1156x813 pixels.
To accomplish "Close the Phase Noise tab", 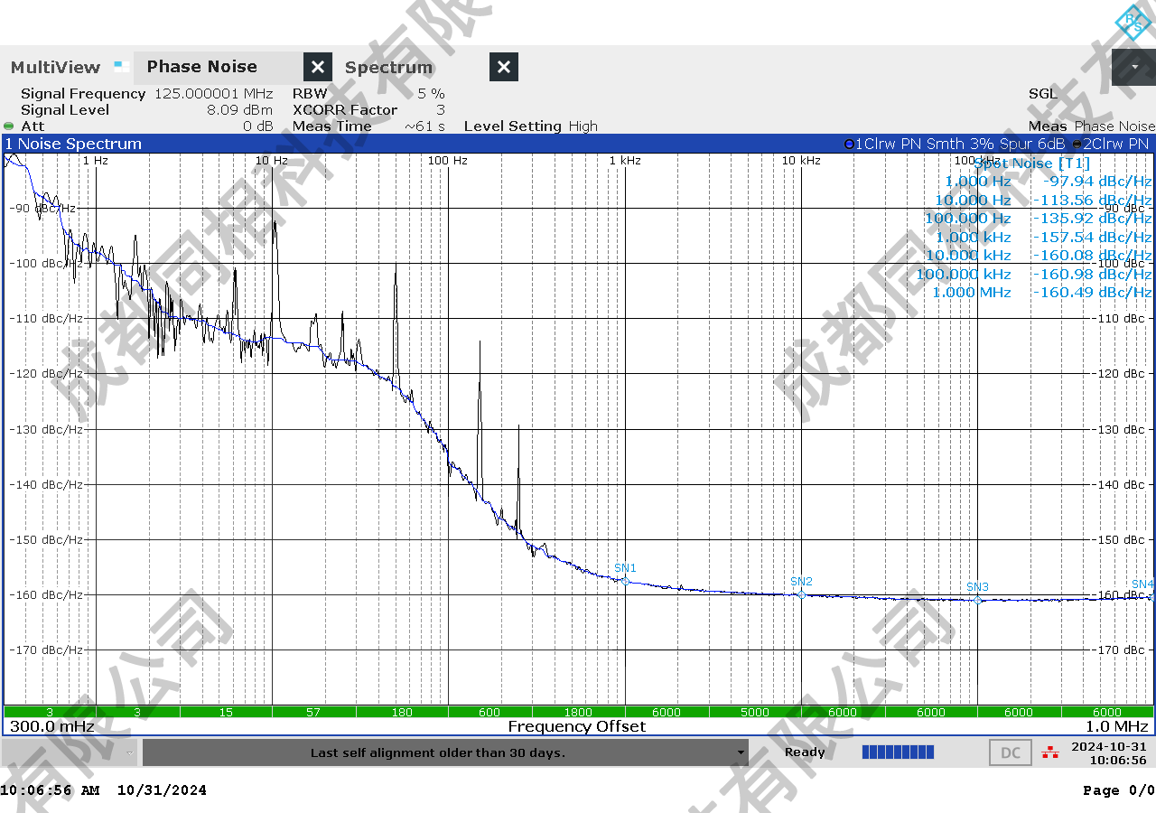I will [317, 67].
